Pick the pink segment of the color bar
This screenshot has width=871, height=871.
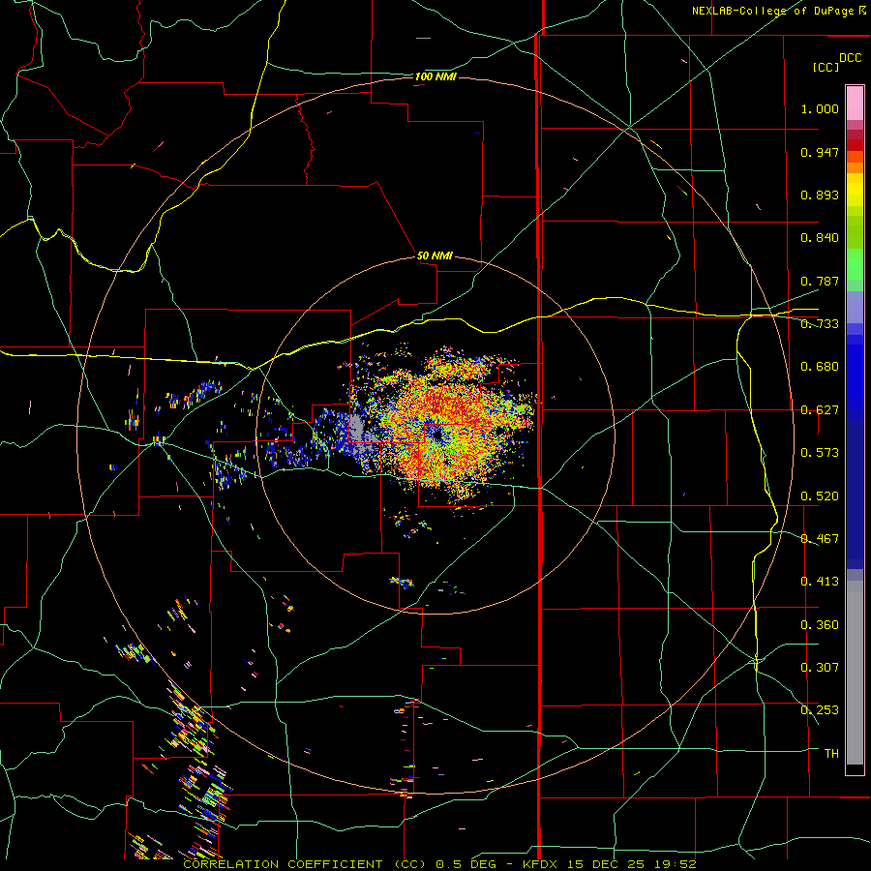(x=855, y=104)
